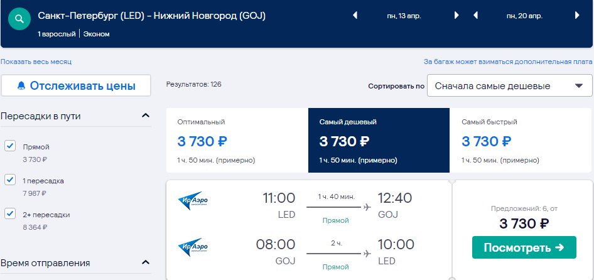Go to next departure date after 13 апр.
The height and width of the screenshot is (280, 594).
(456, 16)
